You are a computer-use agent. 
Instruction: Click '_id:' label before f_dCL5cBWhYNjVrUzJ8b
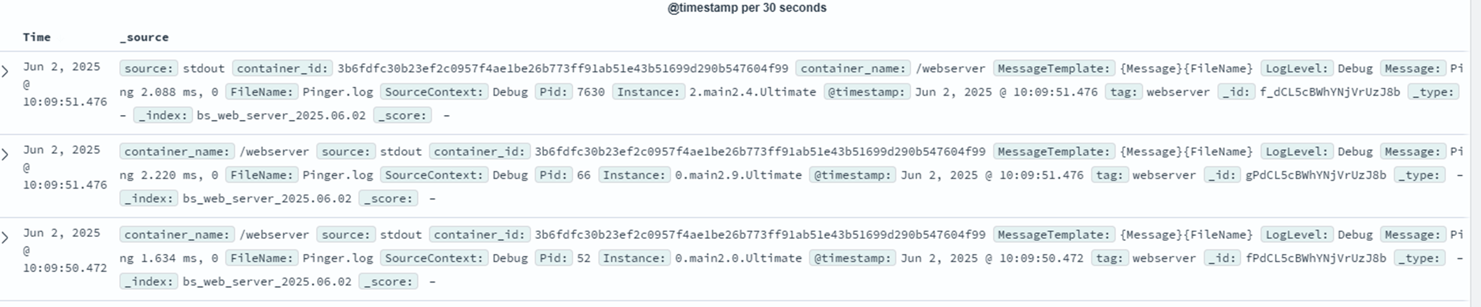pos(1237,92)
